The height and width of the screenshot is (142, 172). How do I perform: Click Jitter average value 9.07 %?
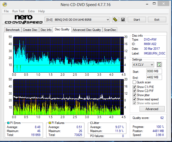[x=120, y=127]
